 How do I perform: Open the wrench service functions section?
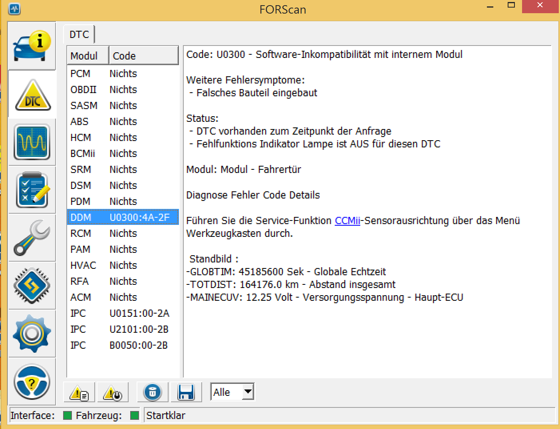point(32,238)
